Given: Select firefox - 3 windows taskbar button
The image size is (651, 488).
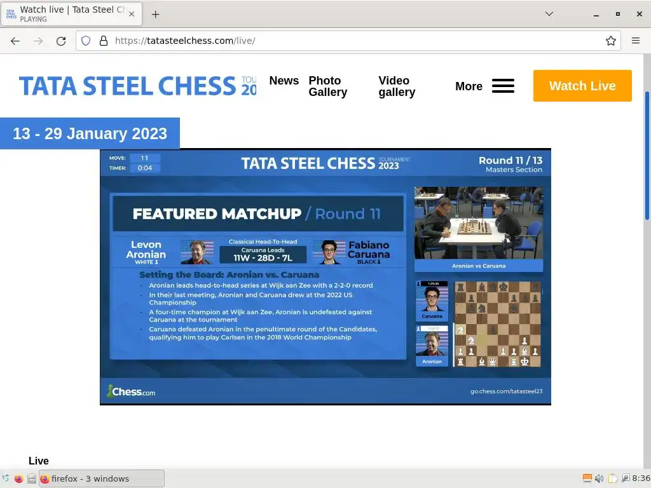Looking at the screenshot, I should click(102, 479).
